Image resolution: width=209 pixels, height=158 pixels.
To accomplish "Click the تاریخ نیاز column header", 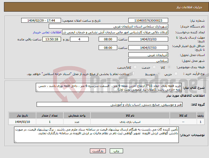I will point(22,115).
